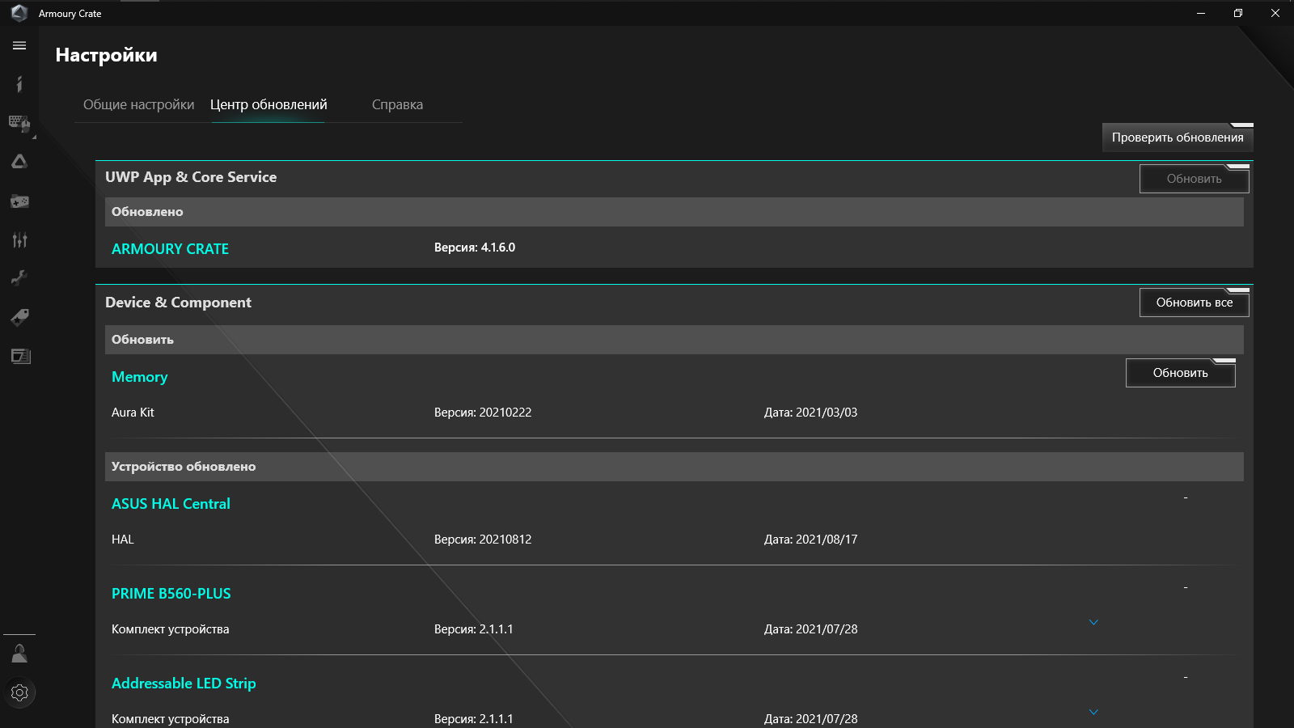This screenshot has width=1294, height=728.
Task: Click the HAL row label
Action: 123,540
